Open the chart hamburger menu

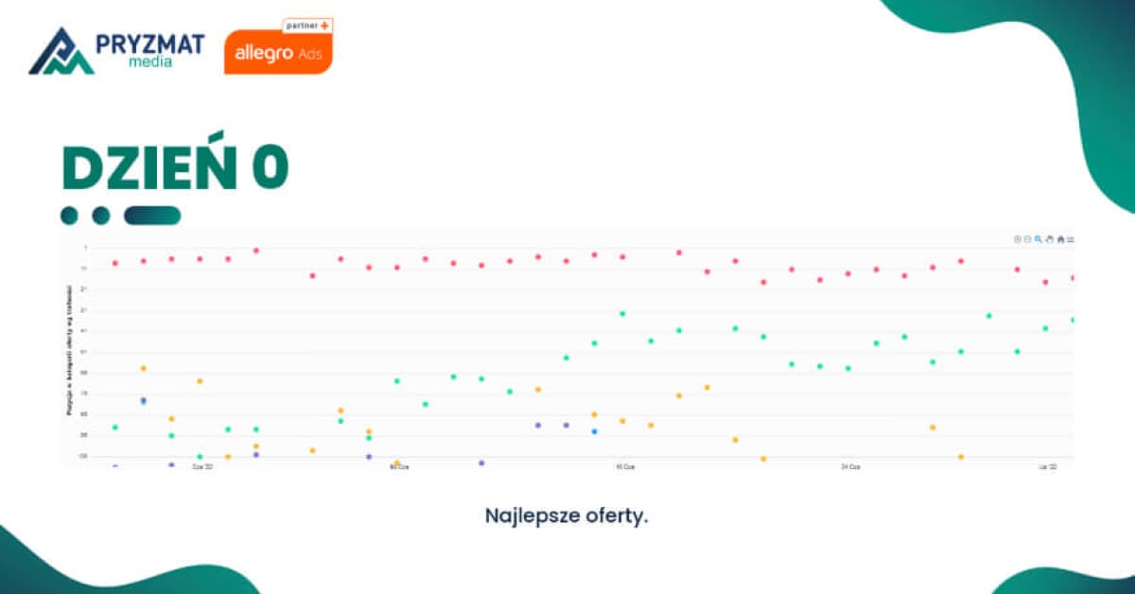1071,239
